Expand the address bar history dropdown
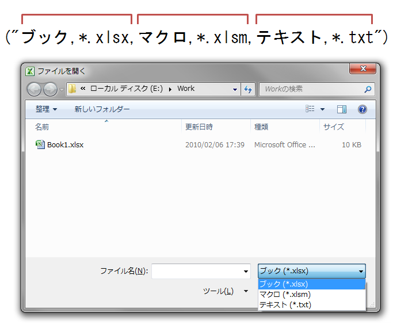This screenshot has width=393, height=328. (235, 89)
